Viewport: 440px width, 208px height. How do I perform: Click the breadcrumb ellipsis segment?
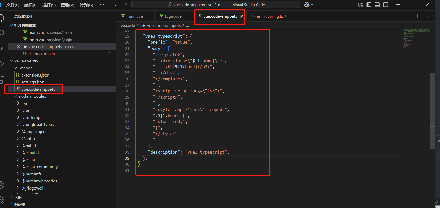coord(187,25)
